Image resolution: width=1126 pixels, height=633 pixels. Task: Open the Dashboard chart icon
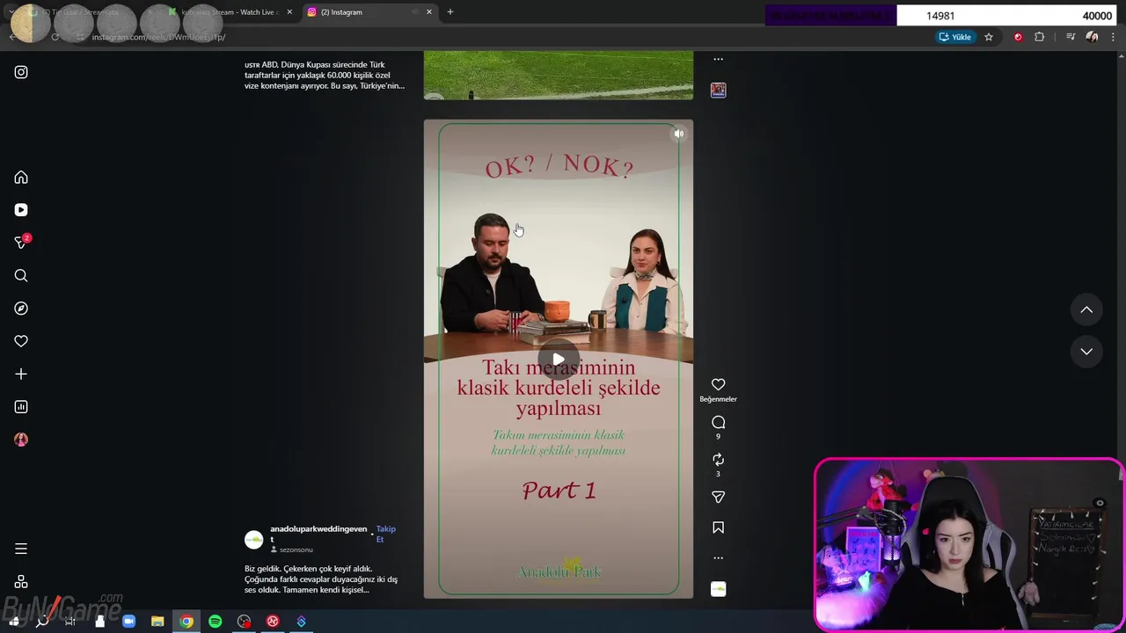click(x=21, y=407)
